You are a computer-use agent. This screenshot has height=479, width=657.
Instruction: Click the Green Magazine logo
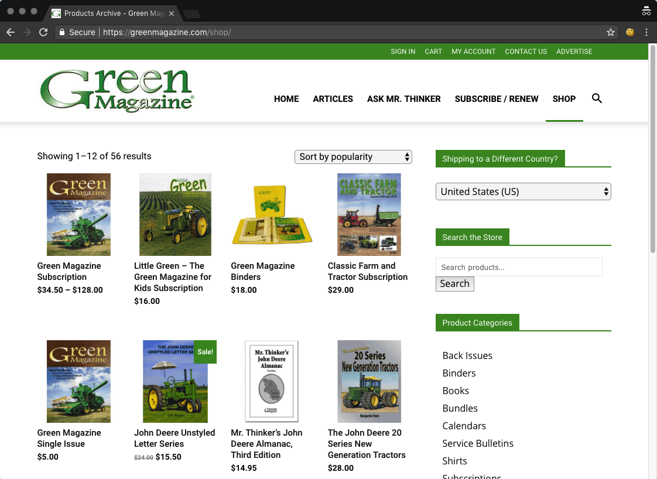[117, 91]
